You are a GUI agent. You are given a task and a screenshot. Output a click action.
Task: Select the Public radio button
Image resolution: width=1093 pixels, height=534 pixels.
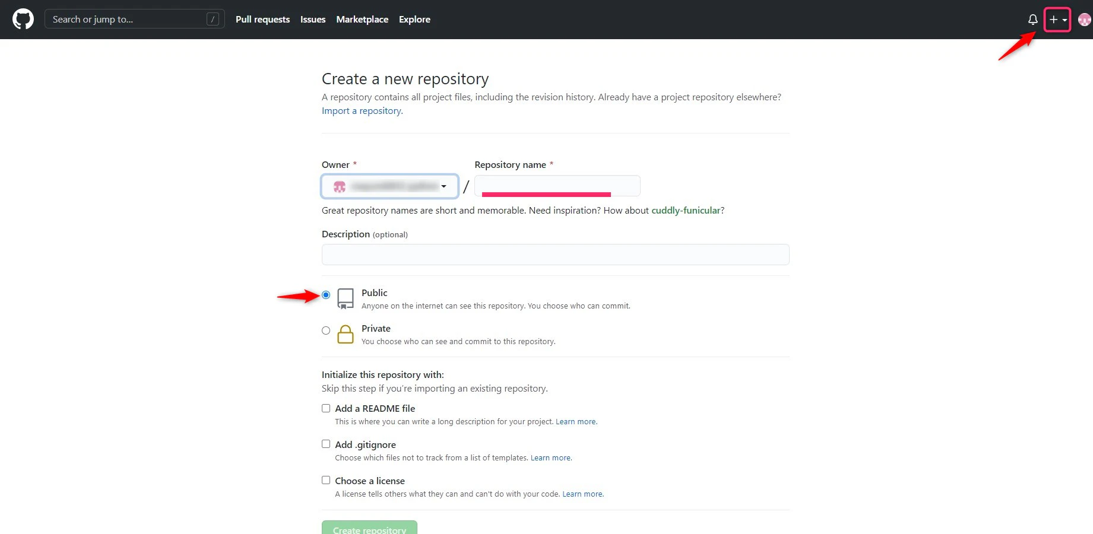click(326, 295)
